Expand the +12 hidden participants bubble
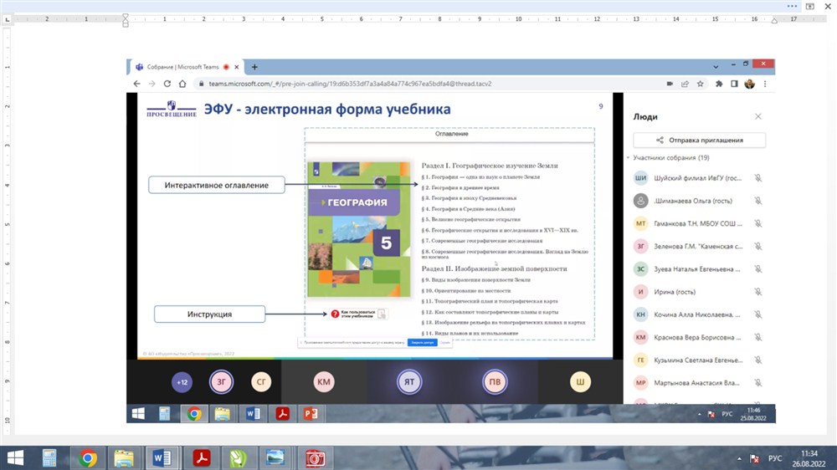Viewport: 837px width, 470px height. click(182, 382)
